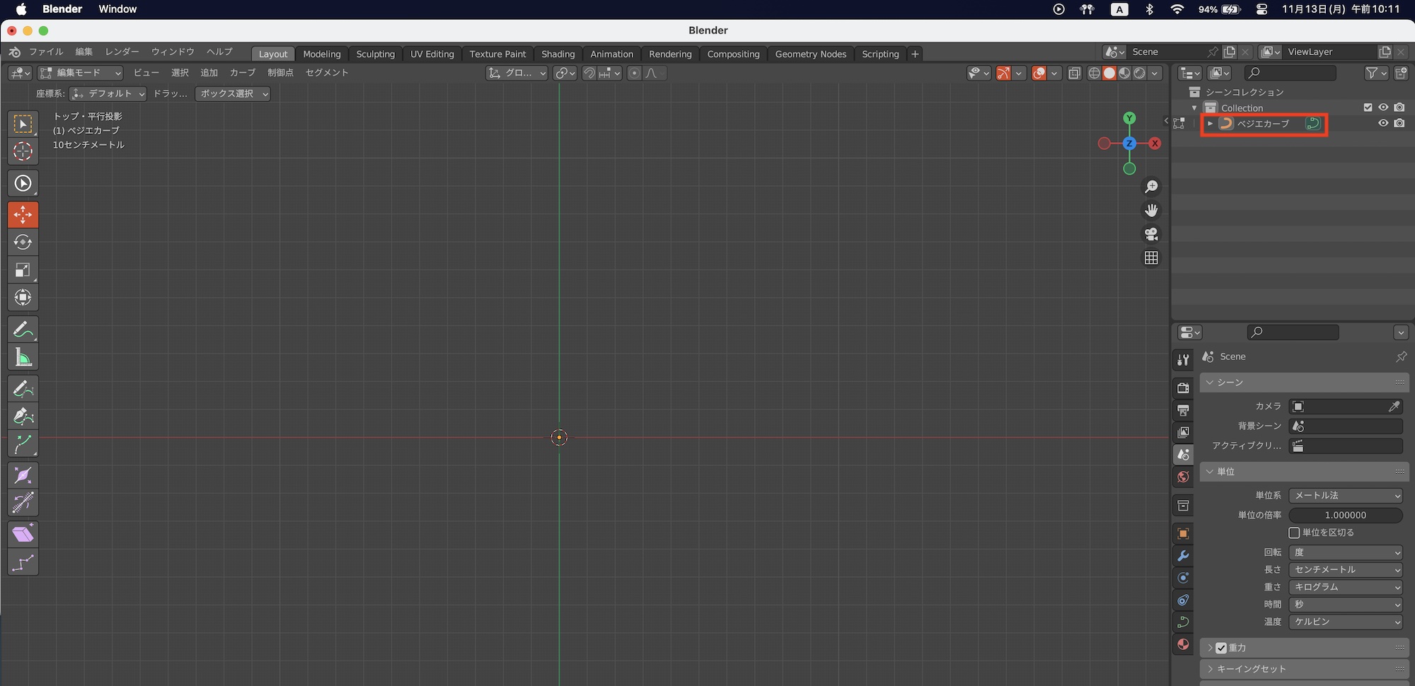Select the Rotate tool
Screen dimensions: 1415x686
coord(23,243)
